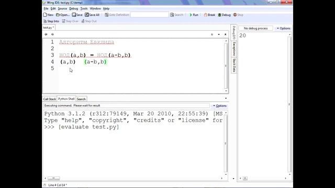Click the Stop toolbar button
335x188 pixels.
238,15
